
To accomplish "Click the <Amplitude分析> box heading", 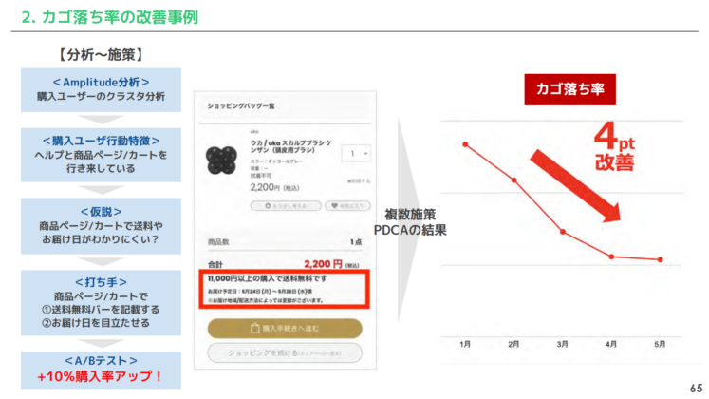I will [x=101, y=83].
